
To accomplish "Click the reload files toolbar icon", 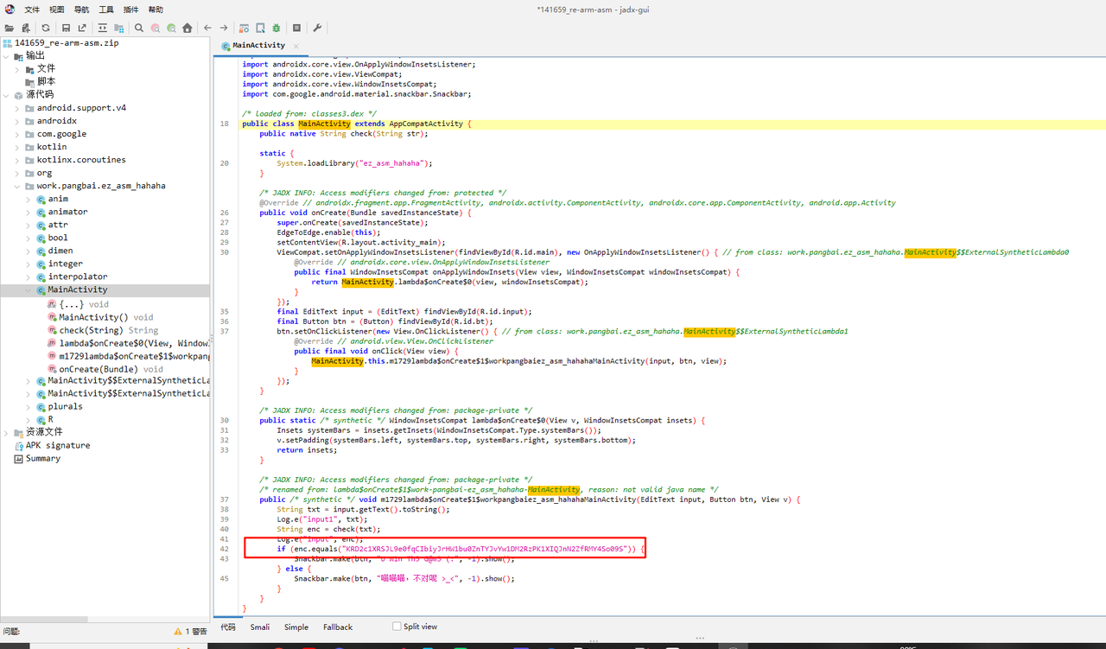I will (46, 28).
